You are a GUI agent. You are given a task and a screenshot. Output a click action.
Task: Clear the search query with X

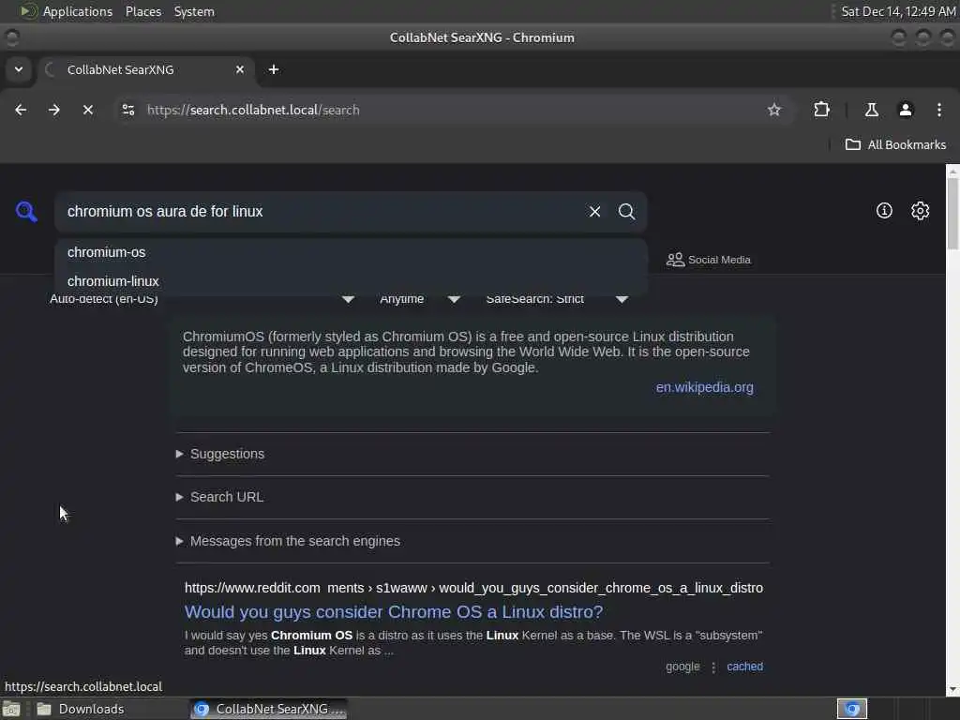594,212
